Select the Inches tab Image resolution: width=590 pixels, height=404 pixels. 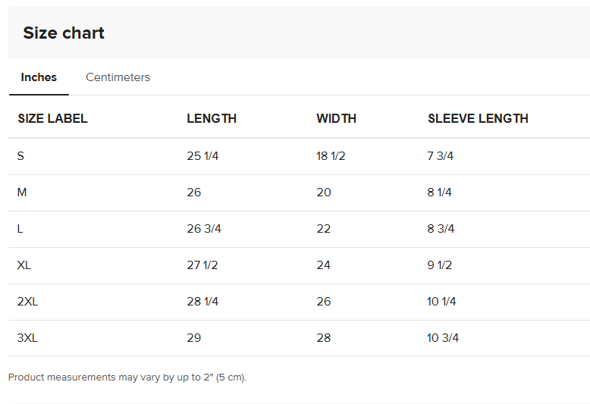pyautogui.click(x=39, y=77)
